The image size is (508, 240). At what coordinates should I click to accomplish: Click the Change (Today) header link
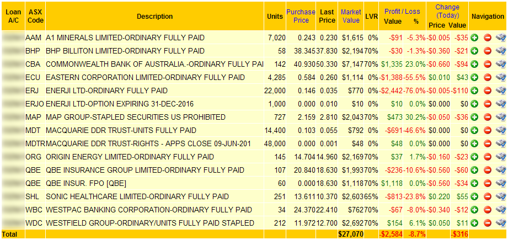(x=447, y=11)
